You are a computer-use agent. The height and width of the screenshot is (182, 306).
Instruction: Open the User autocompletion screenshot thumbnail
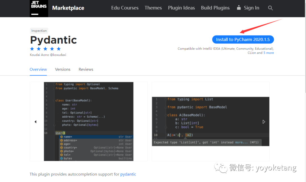pyautogui.click(x=89, y=122)
